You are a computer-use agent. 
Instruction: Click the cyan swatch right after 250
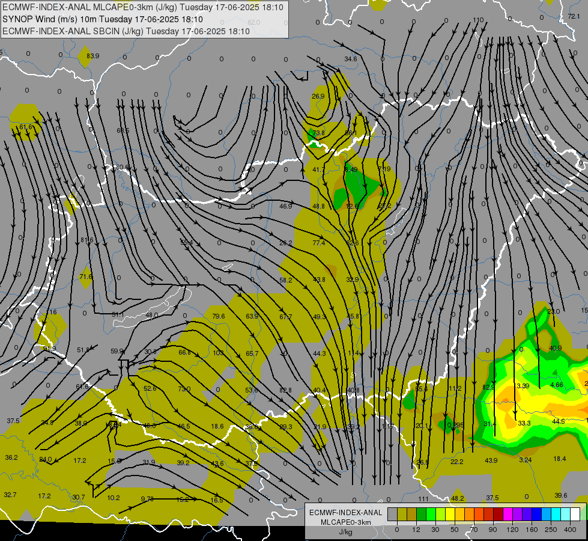coord(556,515)
